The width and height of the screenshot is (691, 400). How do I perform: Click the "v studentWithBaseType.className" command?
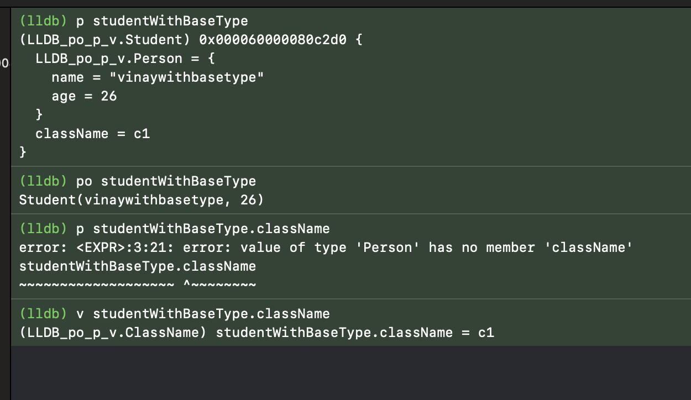click(x=203, y=314)
